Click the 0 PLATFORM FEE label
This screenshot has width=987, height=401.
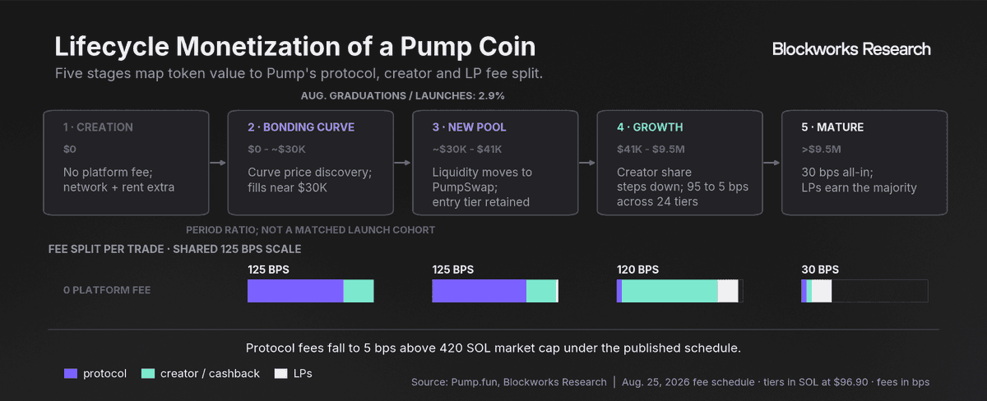[107, 290]
